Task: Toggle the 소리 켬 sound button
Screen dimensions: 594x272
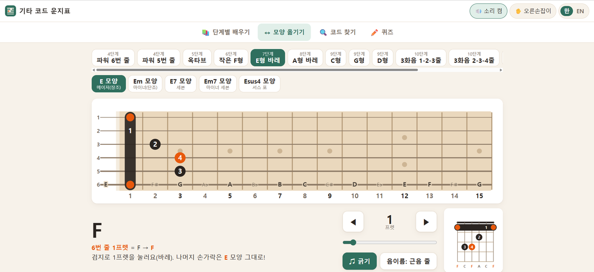Action: click(488, 11)
